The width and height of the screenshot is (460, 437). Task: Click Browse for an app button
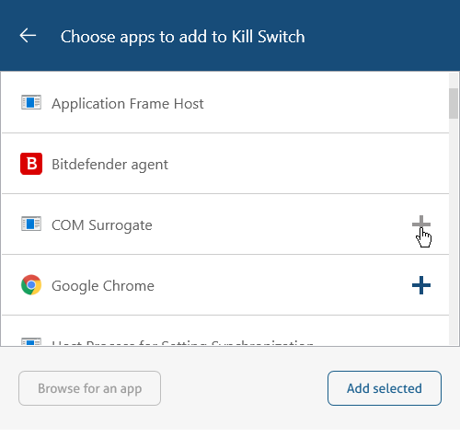tap(89, 388)
